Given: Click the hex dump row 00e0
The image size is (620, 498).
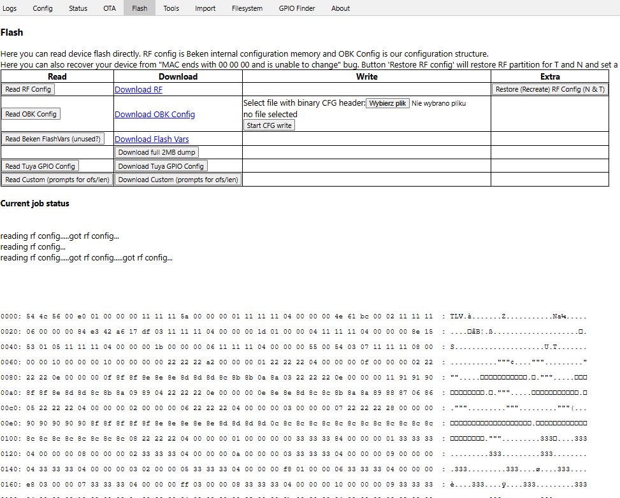Looking at the screenshot, I should coord(293,423).
